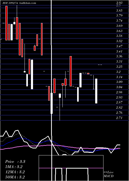This screenshot has width=129, height=181.
Task: Select the 3.09 price axis label
Action: click(x=119, y=82)
